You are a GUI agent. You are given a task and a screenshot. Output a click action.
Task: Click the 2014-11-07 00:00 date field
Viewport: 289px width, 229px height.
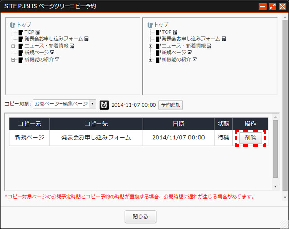tap(134, 105)
